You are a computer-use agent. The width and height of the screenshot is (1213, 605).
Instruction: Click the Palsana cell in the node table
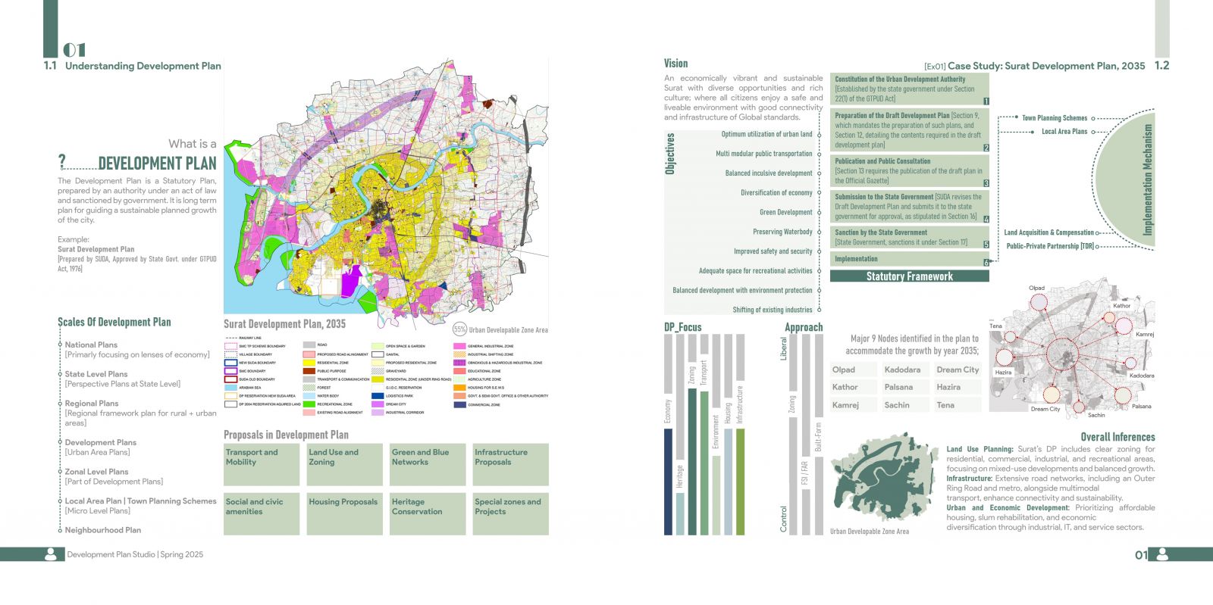905,387
